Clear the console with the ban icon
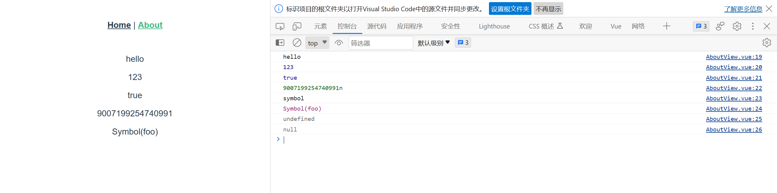Screen dimensions: 777x193 click(x=297, y=43)
